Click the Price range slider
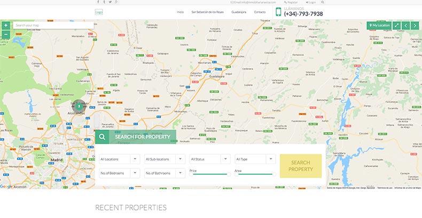This screenshot has width=422, height=218. (x=210, y=174)
